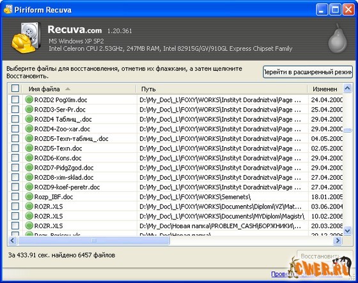The image size is (358, 283).
Task: Click the green status dot for ROZD8-xim-sklad.doc
Action: (29, 177)
